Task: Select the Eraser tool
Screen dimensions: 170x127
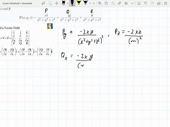Action: [x=63, y=2]
